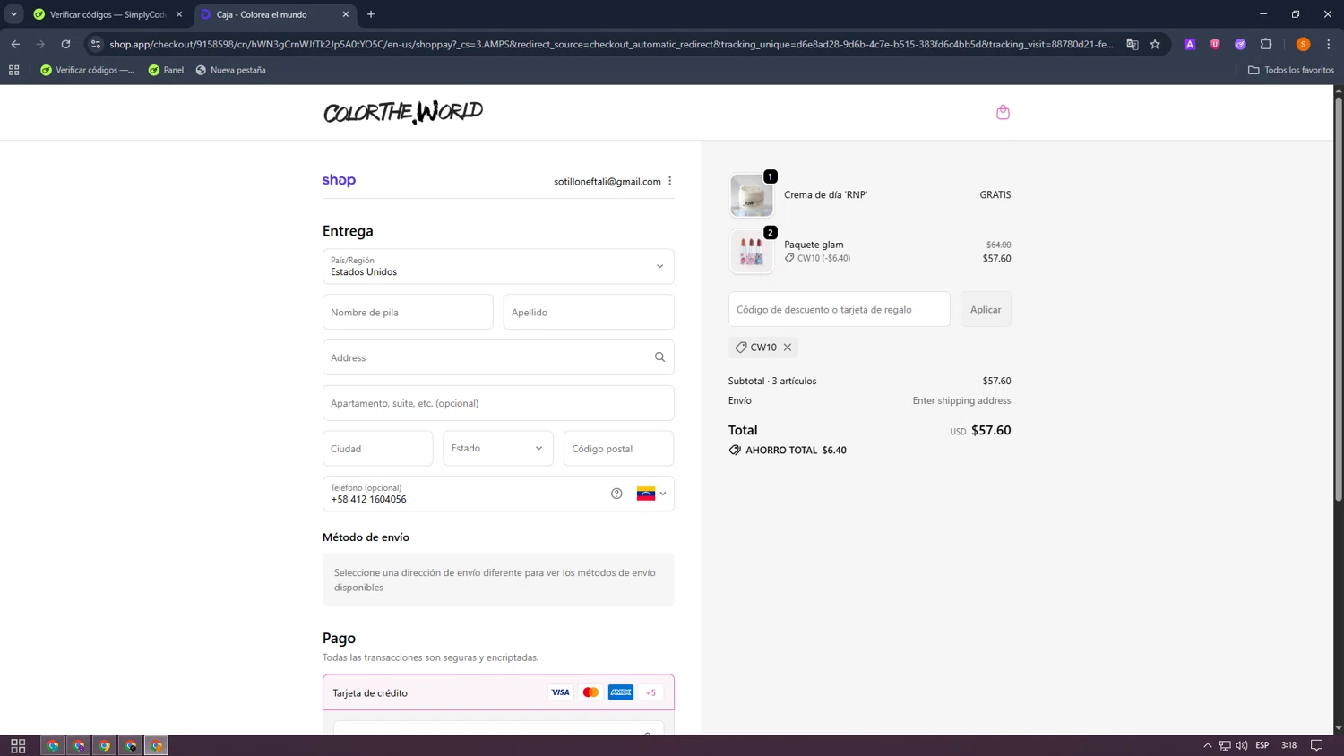Show hidden system tray icons
1344x756 pixels.
[x=1207, y=745]
